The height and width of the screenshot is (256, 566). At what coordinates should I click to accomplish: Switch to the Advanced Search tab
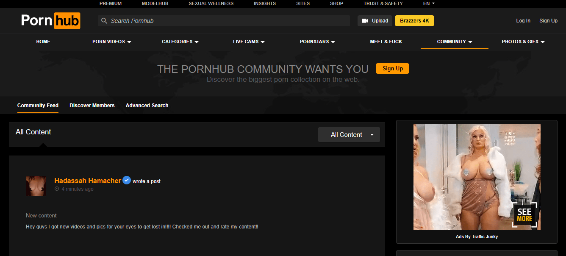147,106
